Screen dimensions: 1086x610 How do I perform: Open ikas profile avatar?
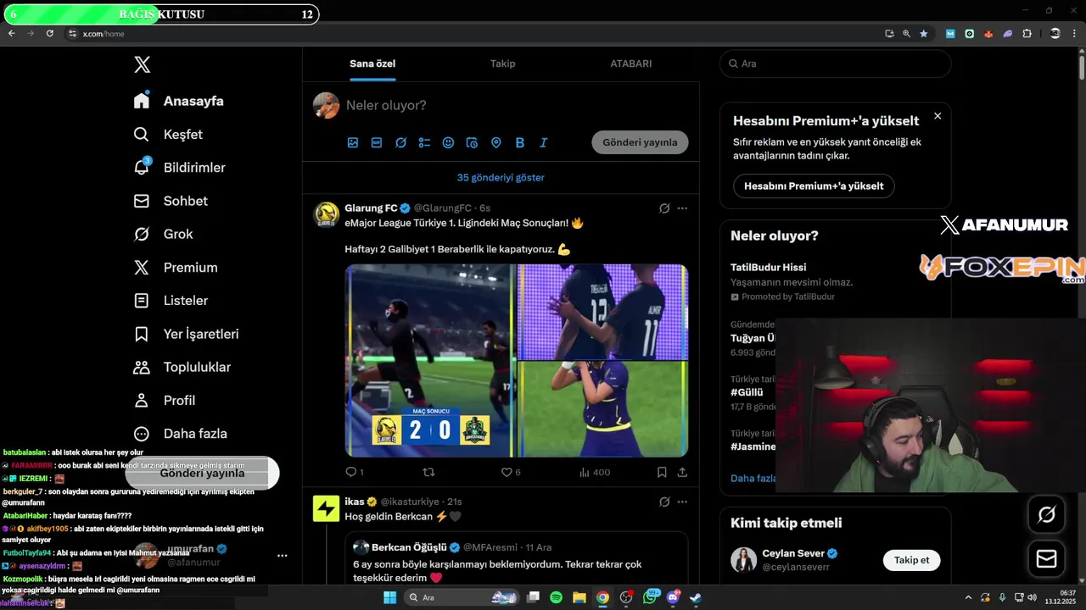(327, 508)
